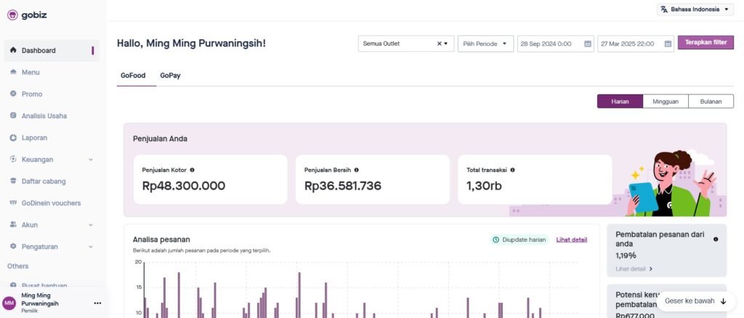Click the Pengaturan gear icon
The height and width of the screenshot is (318, 744).
(x=13, y=246)
